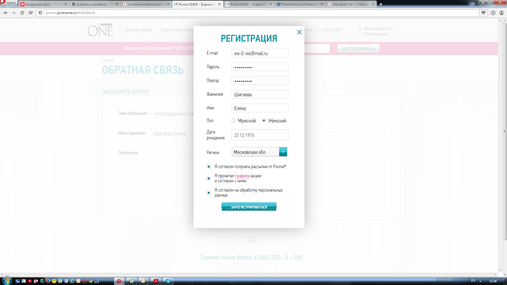Screen dimensions: 507x285
Task: Open the Excel taskbar button
Action: 132,281
